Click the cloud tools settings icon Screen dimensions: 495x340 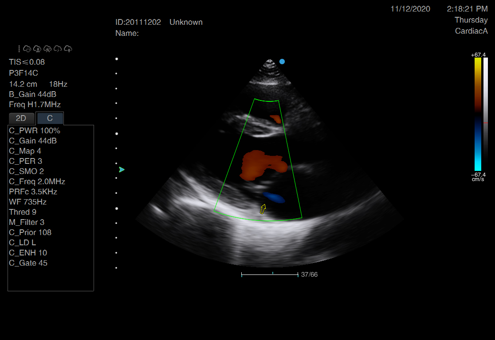[47, 49]
